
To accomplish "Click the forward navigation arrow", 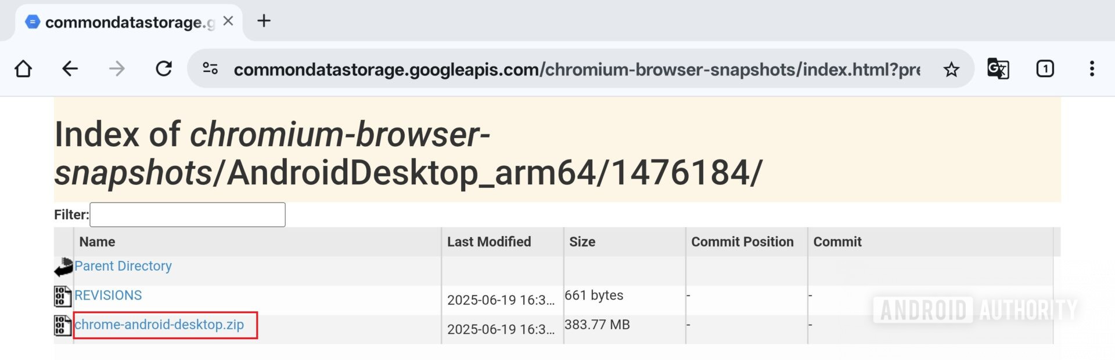I will [x=117, y=68].
